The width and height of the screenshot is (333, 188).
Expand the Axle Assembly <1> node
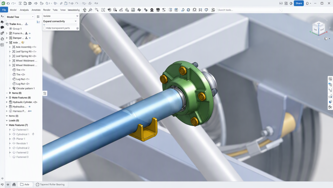point(10,47)
